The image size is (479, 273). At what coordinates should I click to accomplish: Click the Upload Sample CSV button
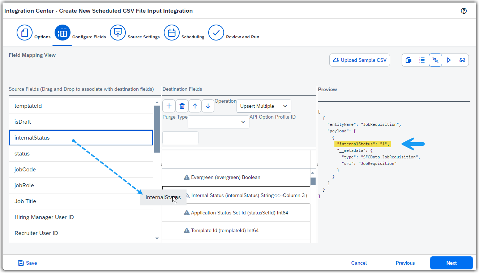point(360,60)
